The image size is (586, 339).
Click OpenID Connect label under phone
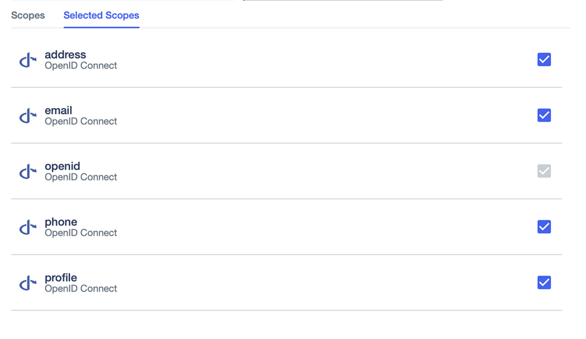[81, 233]
